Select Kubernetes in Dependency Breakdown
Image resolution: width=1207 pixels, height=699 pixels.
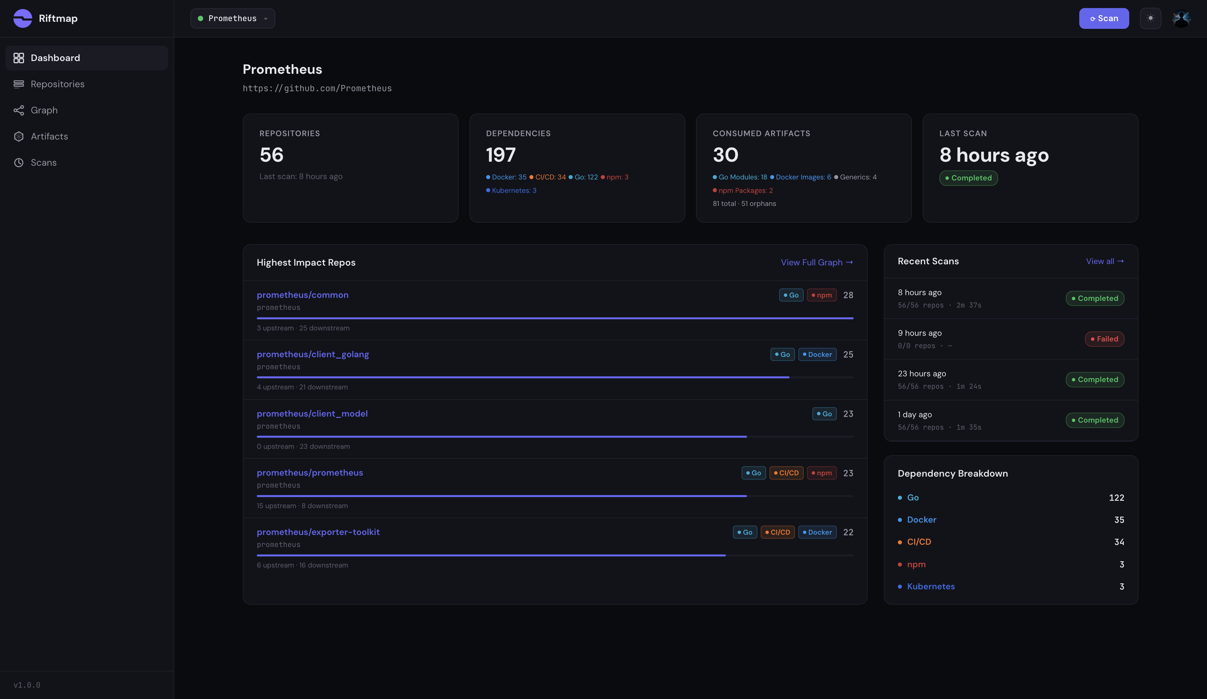[x=1011, y=586]
